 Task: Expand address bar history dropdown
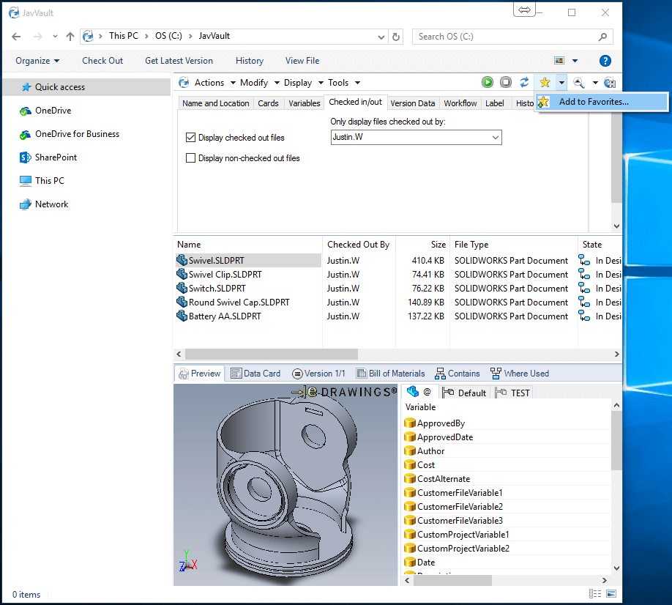tap(381, 37)
